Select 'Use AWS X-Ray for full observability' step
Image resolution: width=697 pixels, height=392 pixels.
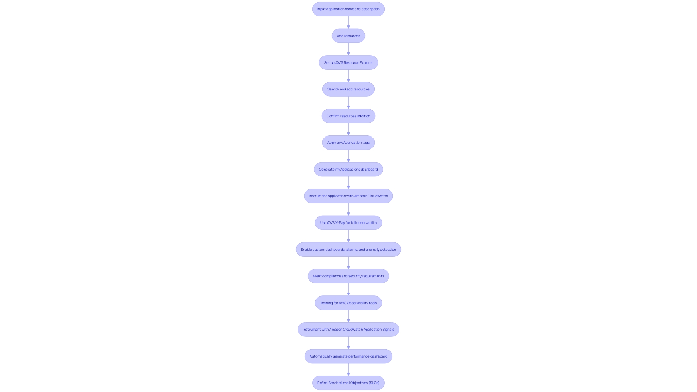click(348, 222)
